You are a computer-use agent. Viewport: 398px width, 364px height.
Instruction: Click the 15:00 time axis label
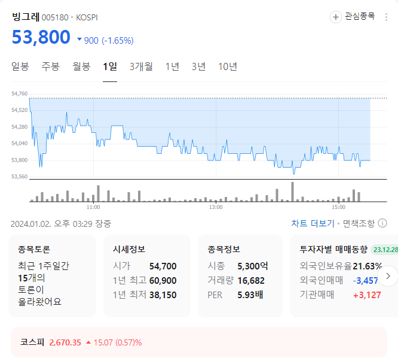click(338, 207)
